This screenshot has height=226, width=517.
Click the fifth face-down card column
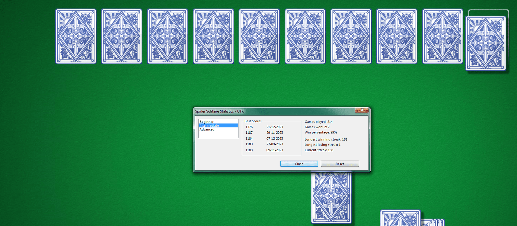click(259, 36)
